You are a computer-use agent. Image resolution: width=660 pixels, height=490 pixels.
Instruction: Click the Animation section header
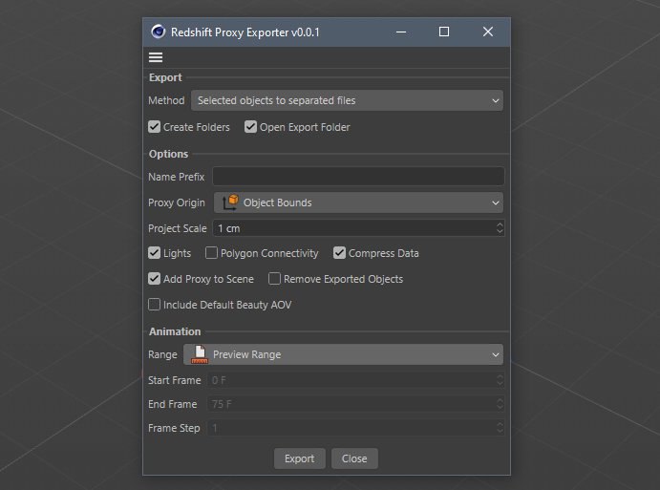(175, 331)
